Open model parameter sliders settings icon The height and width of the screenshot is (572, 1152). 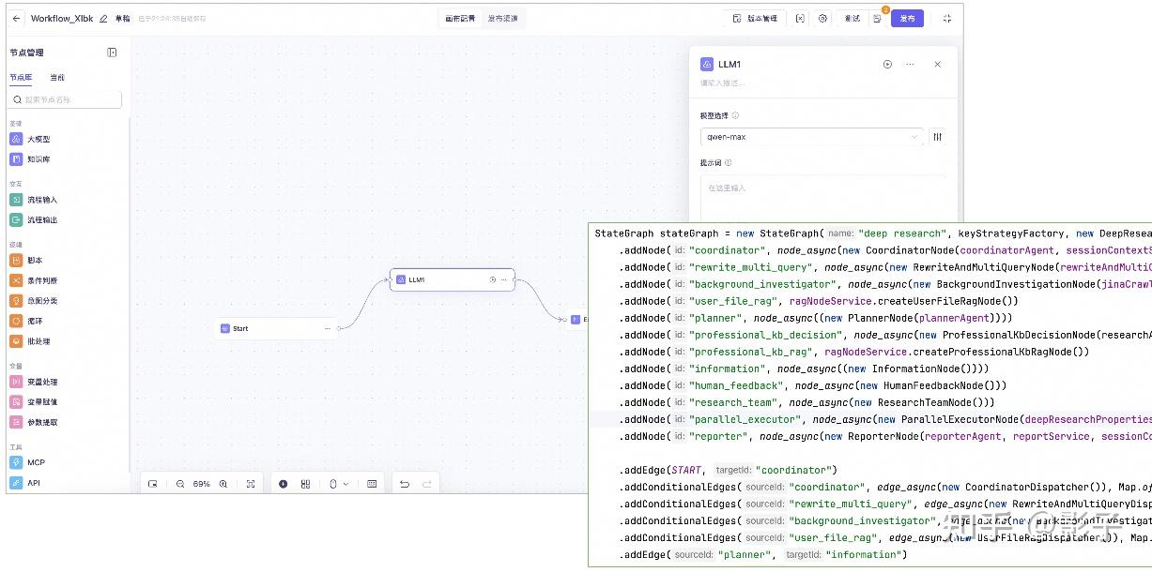click(x=937, y=137)
